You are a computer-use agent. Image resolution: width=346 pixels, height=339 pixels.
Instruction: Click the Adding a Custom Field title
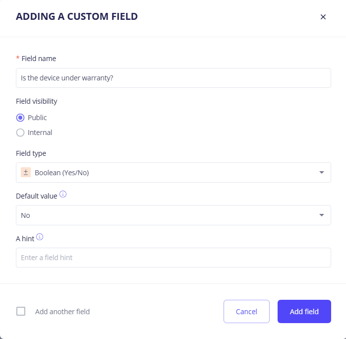pos(77,17)
